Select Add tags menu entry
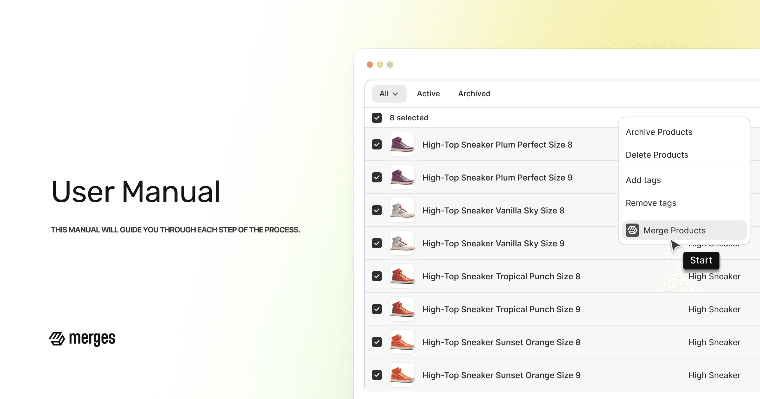This screenshot has height=399, width=760. pos(643,180)
